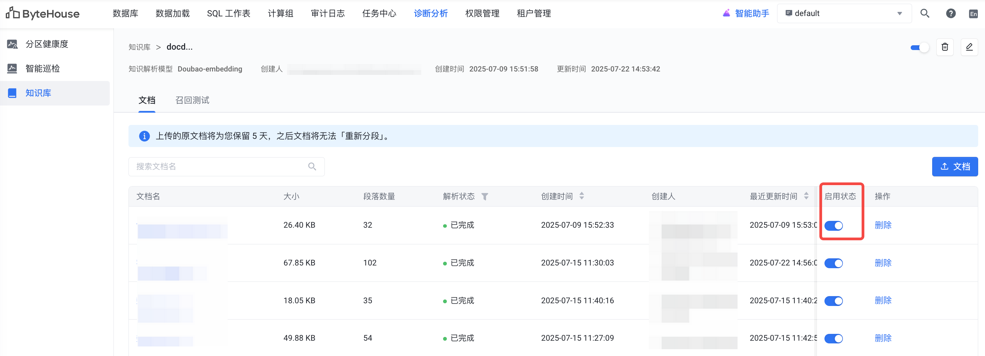Select 分区健康度 in the sidebar
Viewport: 985px width, 356px height.
click(55, 44)
